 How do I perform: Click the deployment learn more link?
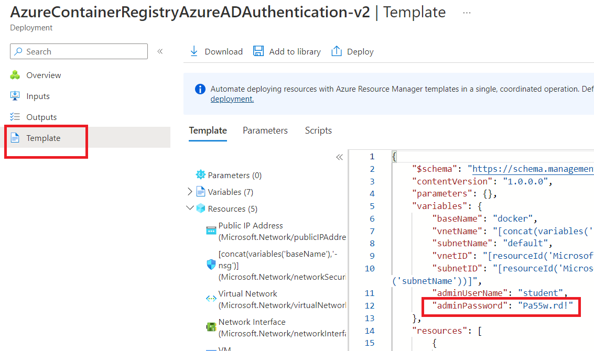pos(232,99)
